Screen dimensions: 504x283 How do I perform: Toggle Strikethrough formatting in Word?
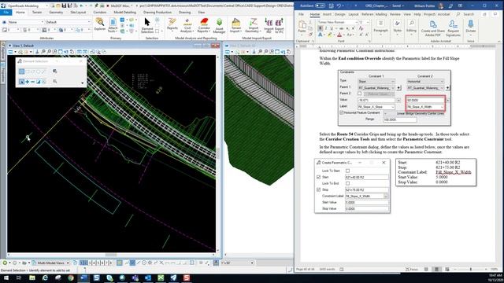(x=341, y=28)
